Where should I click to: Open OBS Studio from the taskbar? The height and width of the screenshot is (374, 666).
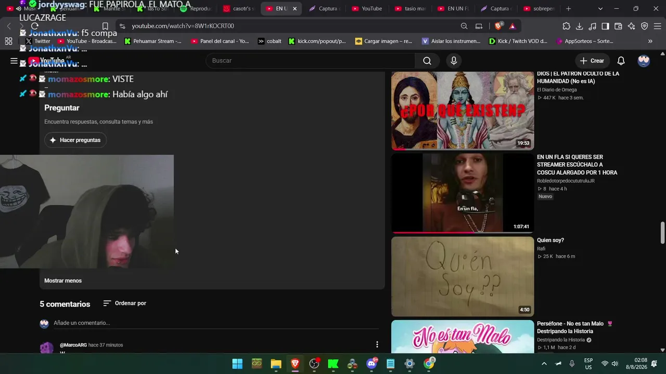314,364
